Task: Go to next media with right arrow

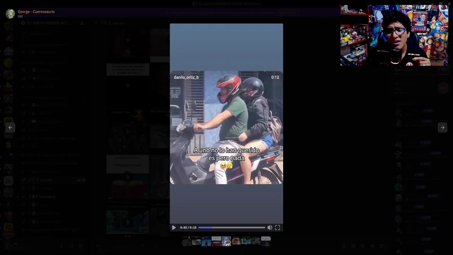Action: pos(442,127)
